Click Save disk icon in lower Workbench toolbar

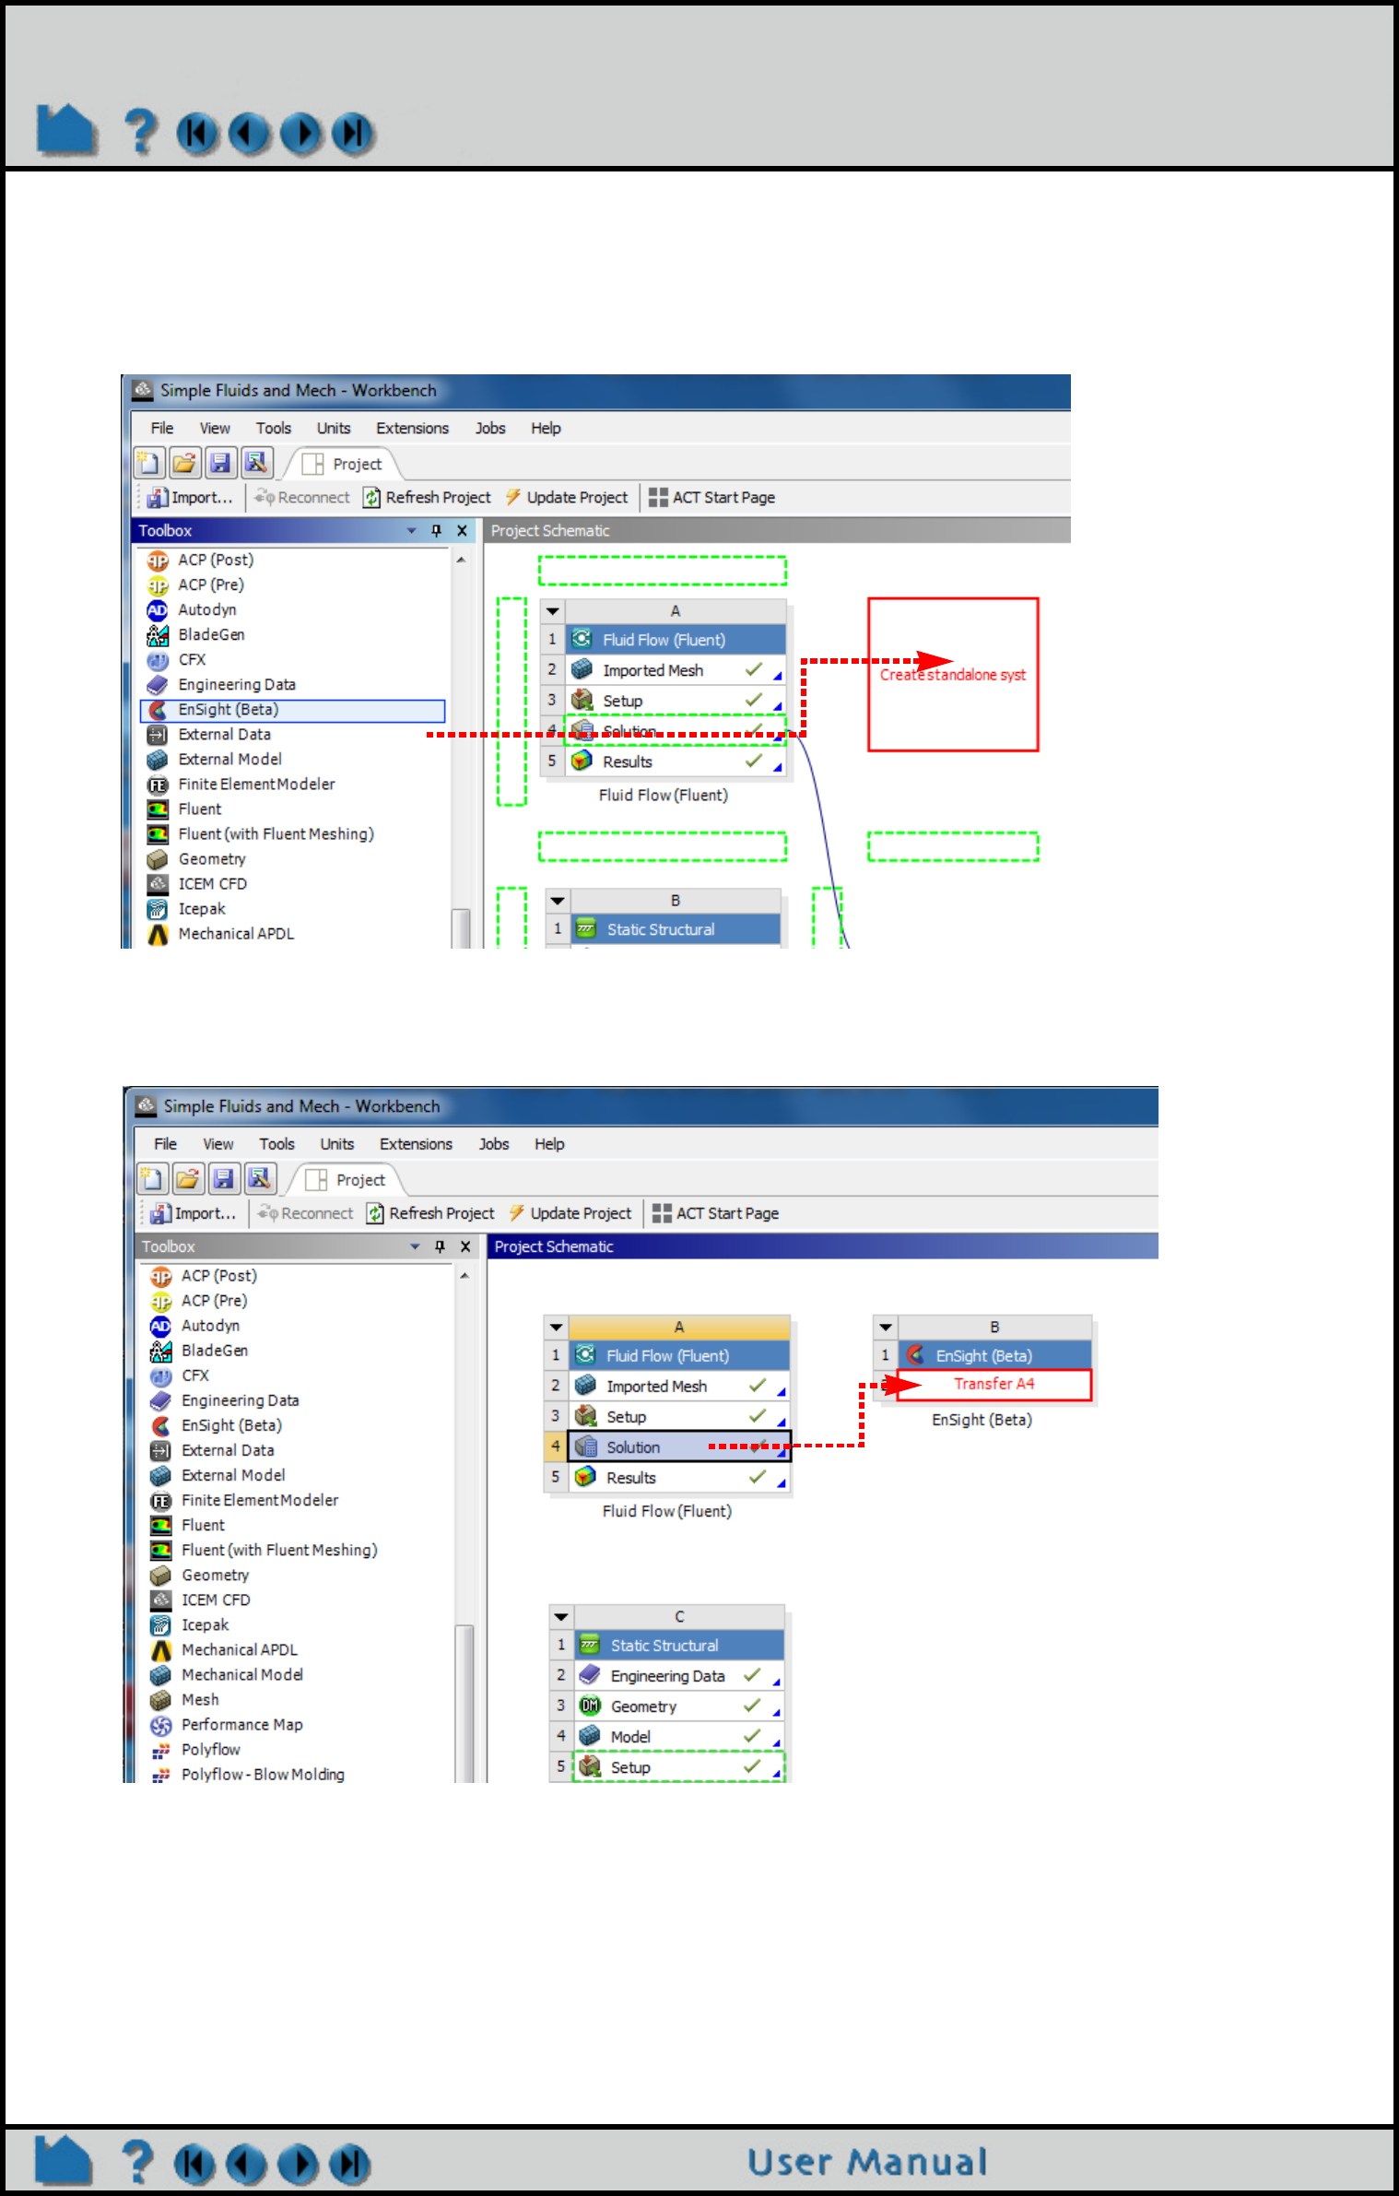[x=224, y=1179]
